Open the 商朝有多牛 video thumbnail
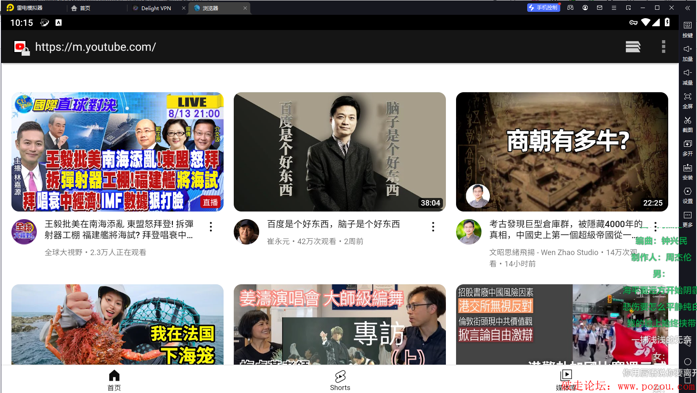Screen dimensions: 697x393 (561, 152)
